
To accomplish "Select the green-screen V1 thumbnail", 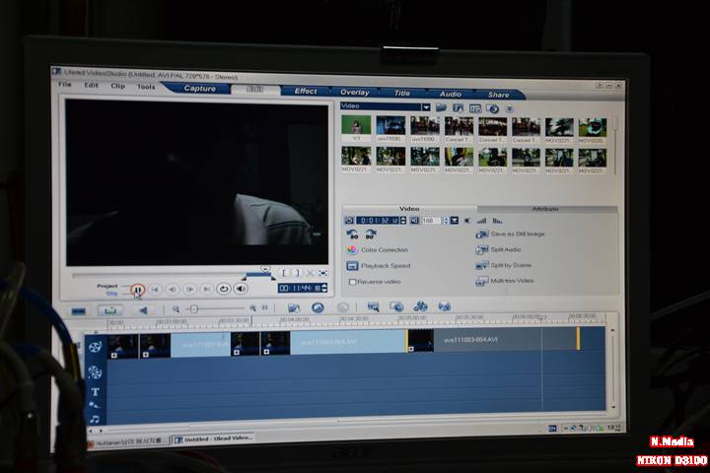I will [x=356, y=125].
